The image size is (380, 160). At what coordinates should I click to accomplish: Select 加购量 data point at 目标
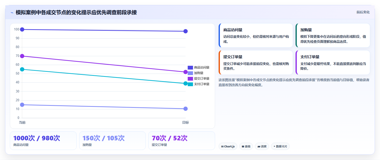pyautogui.click(x=186, y=109)
